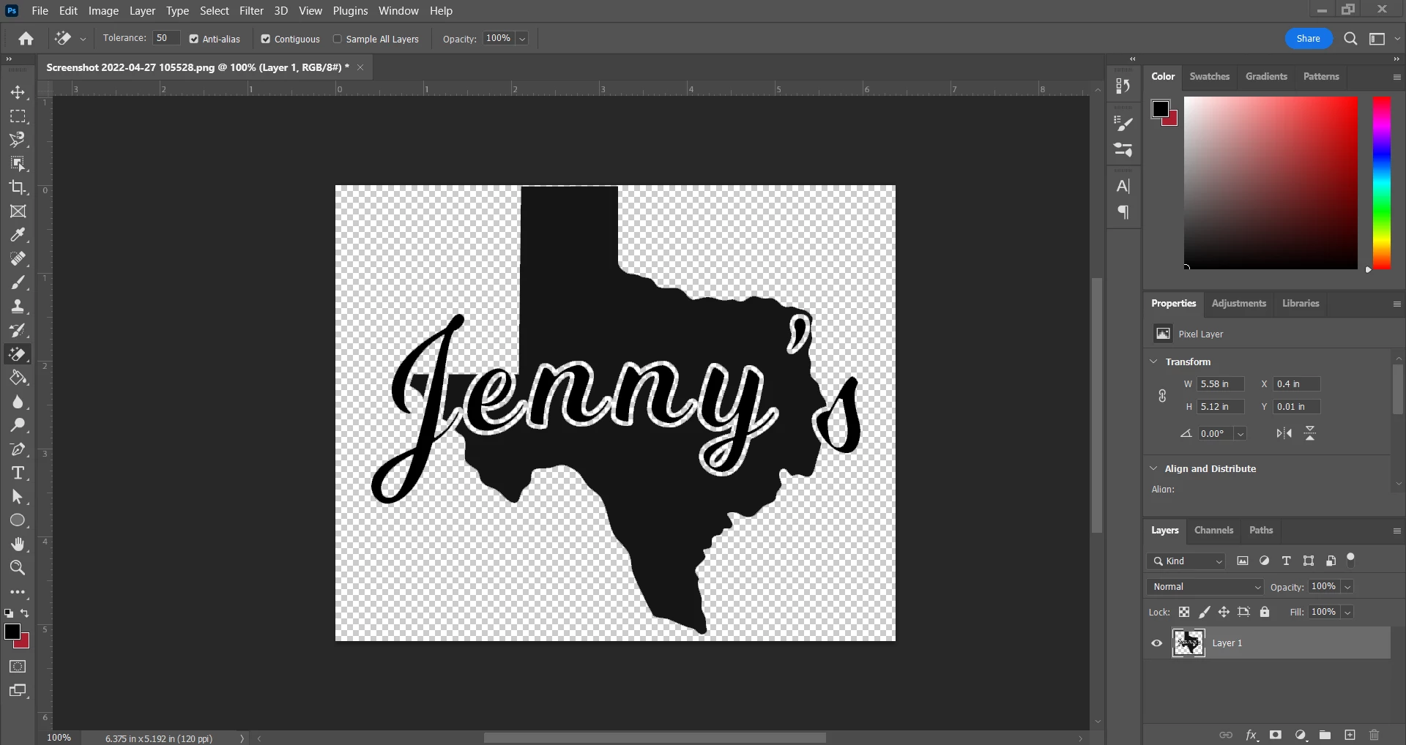
Task: Open the Edit Toolbar ellipsis menu
Action: 18,592
